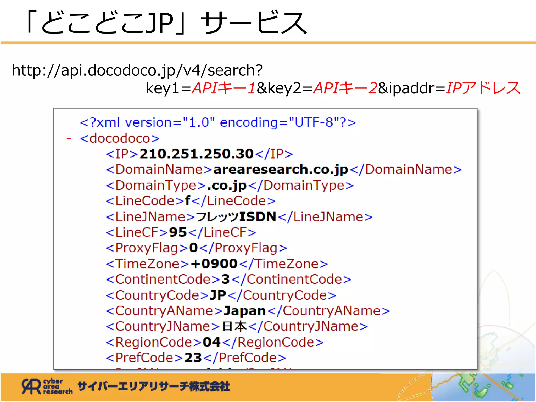536x402 pixels.
Task: Select the DomainName value arearesearch.co.jp
Action: [281, 170]
